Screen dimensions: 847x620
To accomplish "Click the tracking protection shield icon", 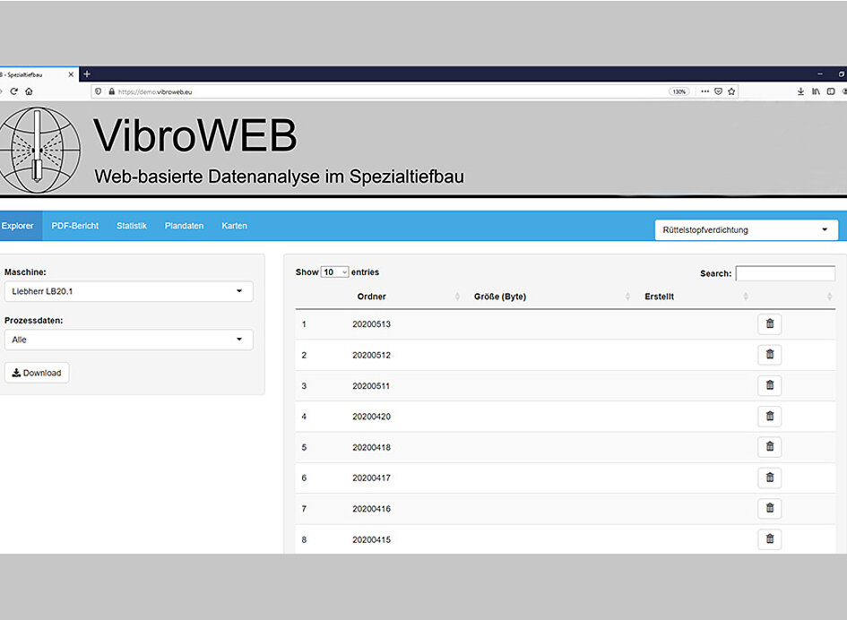I will (x=99, y=91).
